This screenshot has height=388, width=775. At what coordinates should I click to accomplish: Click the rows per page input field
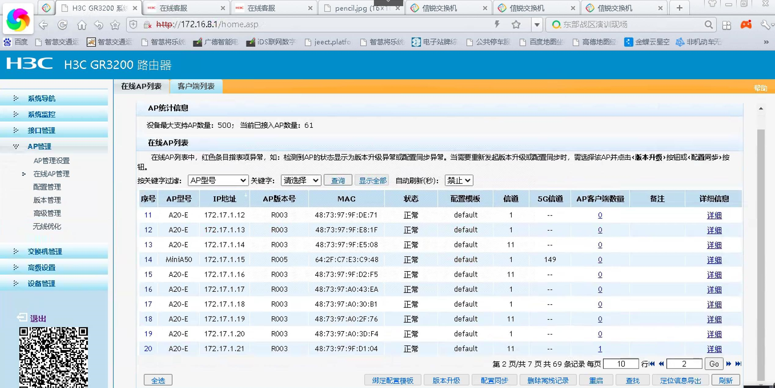(x=621, y=364)
